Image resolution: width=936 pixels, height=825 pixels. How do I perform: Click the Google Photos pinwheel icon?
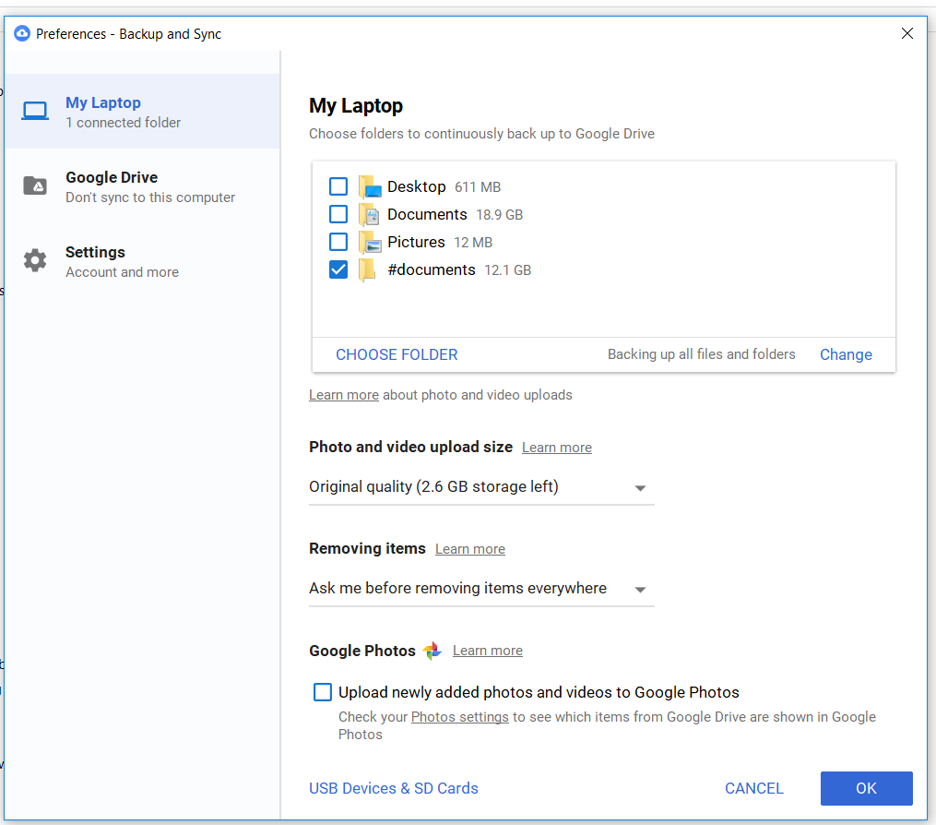click(431, 650)
